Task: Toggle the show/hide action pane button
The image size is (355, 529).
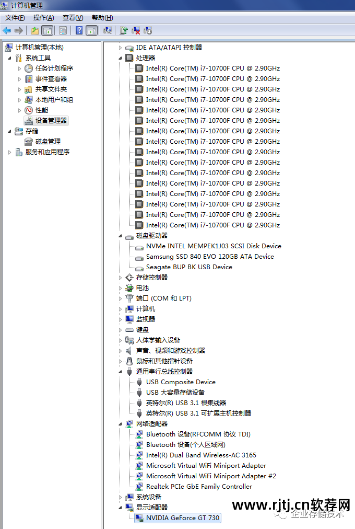Action: tap(91, 31)
